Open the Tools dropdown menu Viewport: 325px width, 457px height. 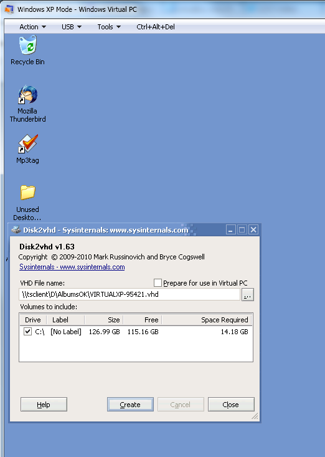click(x=109, y=27)
